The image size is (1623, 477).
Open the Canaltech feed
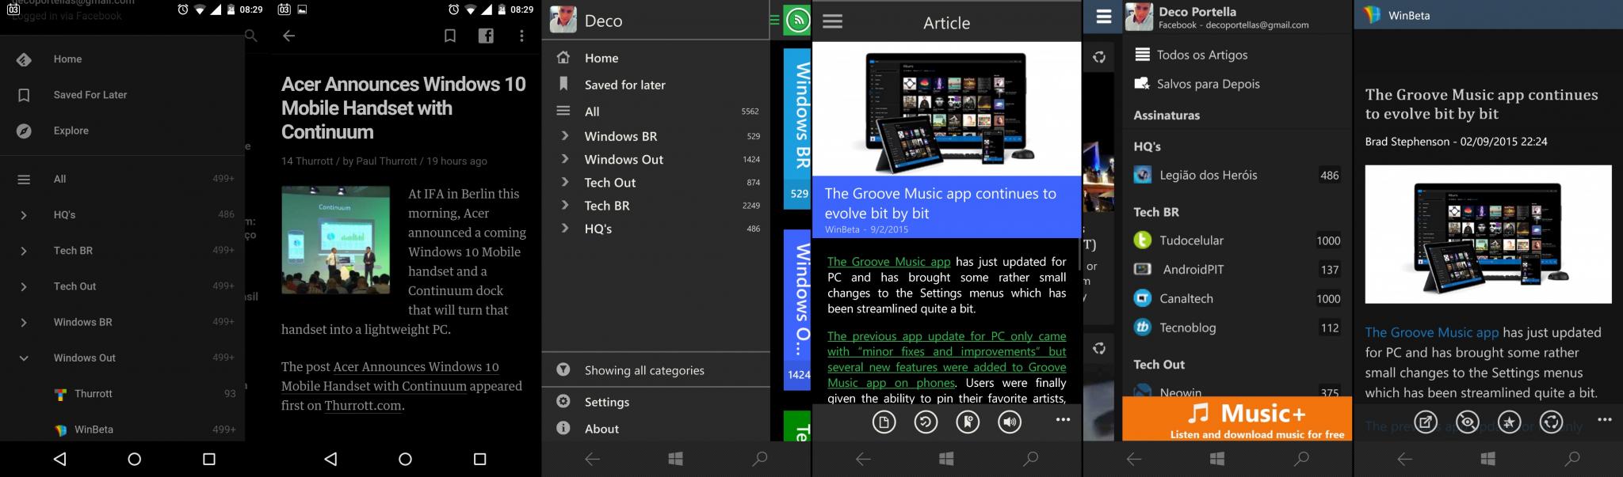point(1237,299)
